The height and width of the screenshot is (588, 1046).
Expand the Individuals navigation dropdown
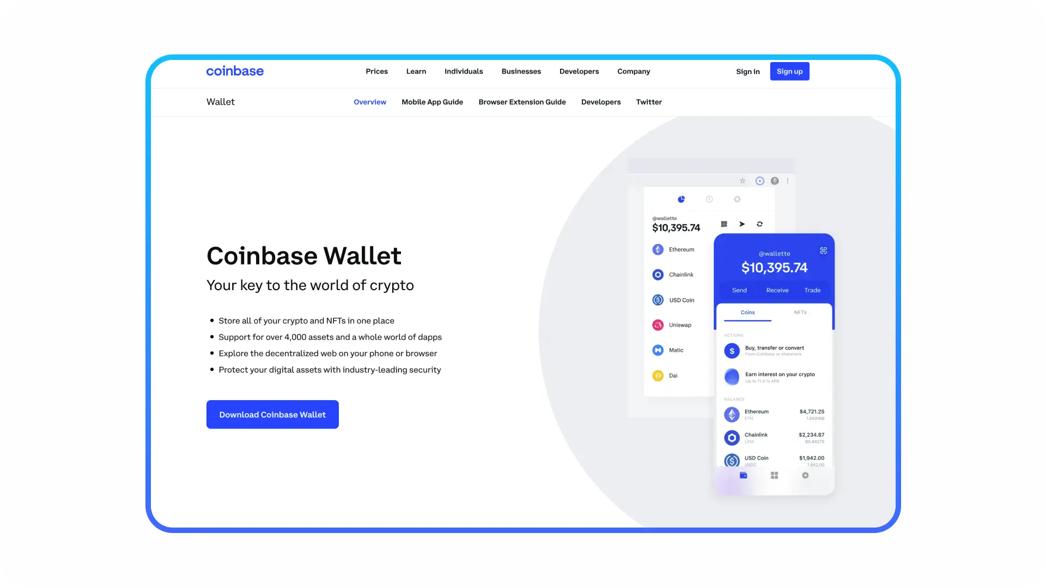click(464, 71)
